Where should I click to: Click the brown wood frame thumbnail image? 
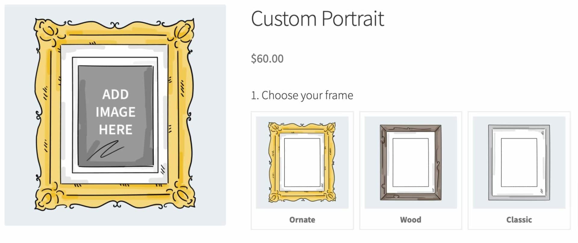point(411,162)
